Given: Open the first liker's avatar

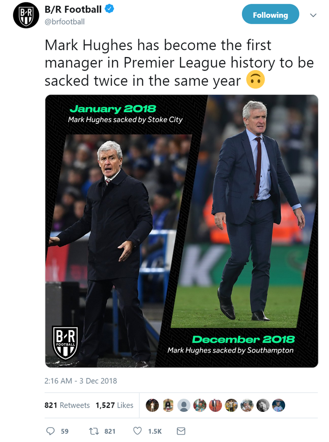Looking at the screenshot, I should click(152, 405).
